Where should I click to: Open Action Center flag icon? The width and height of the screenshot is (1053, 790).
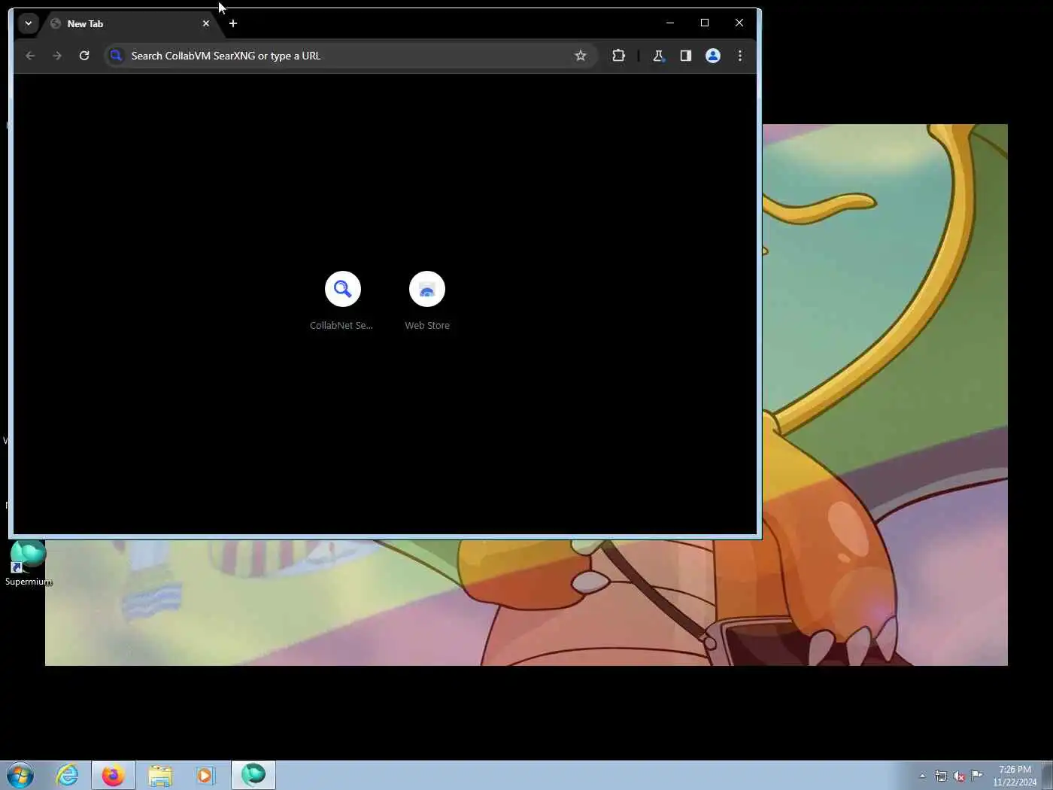(977, 776)
